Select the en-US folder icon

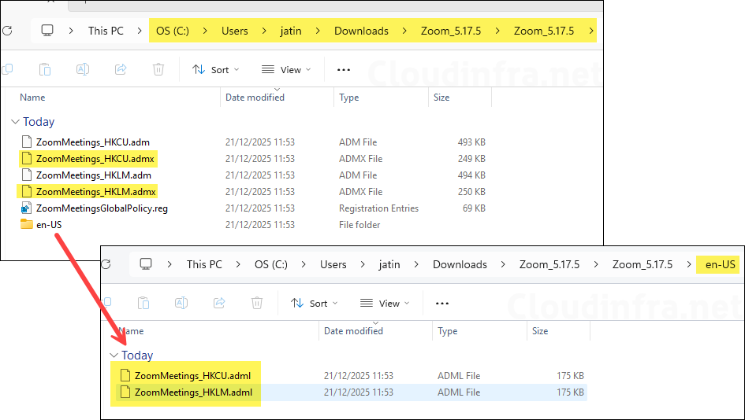tap(27, 224)
